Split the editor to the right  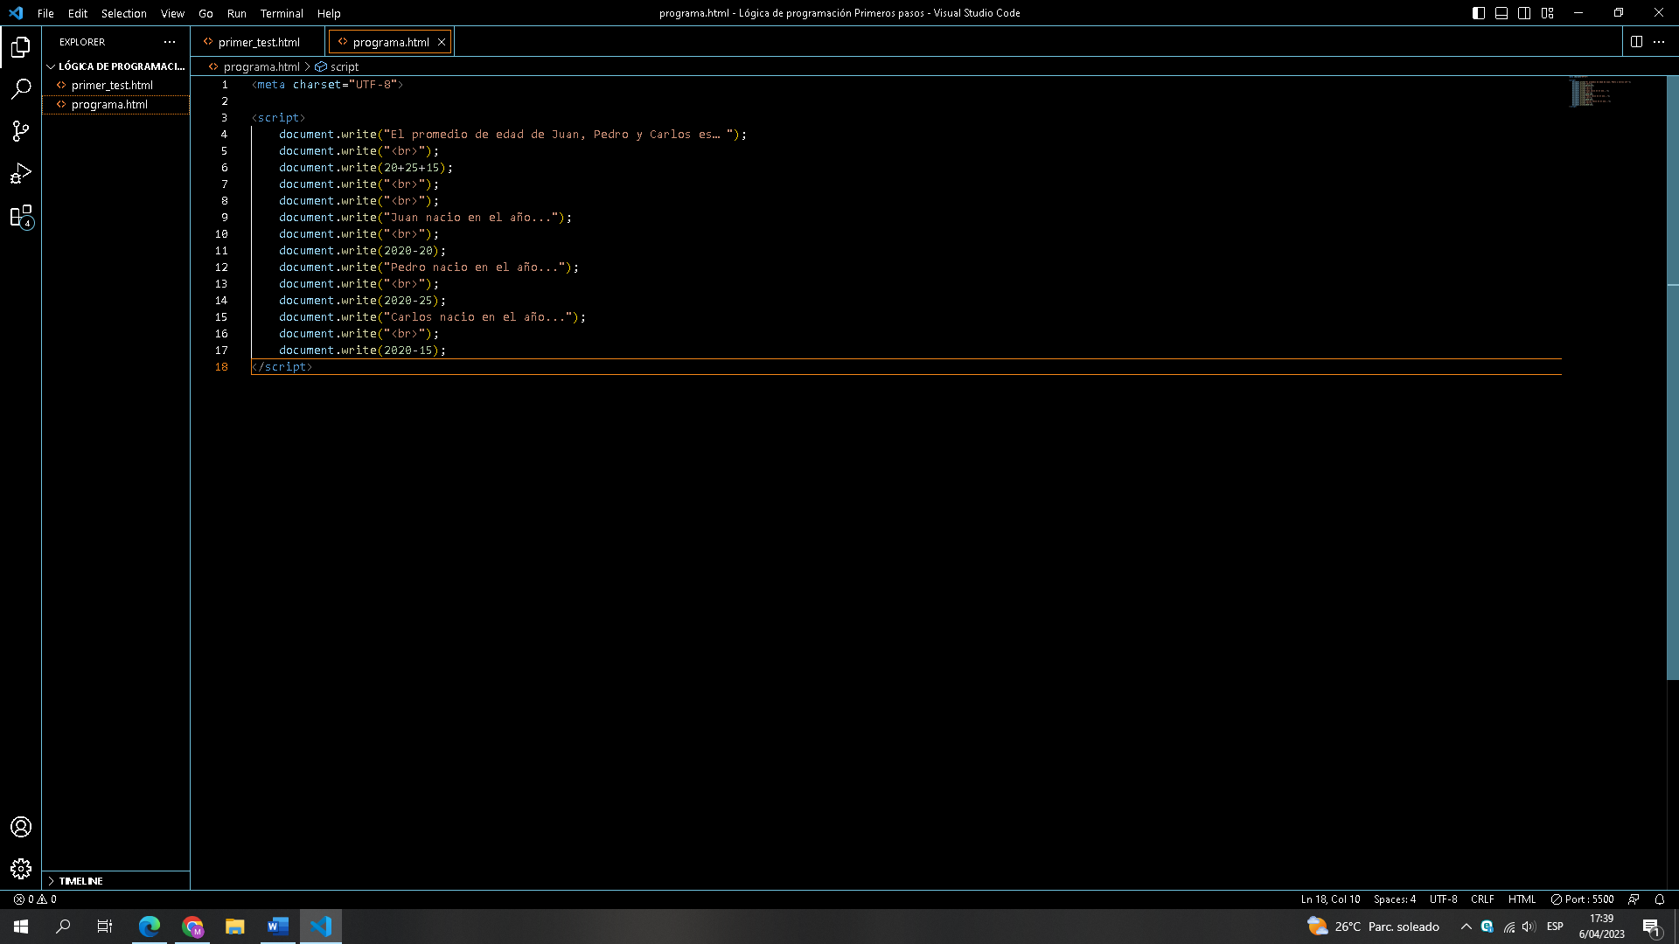1636,42
